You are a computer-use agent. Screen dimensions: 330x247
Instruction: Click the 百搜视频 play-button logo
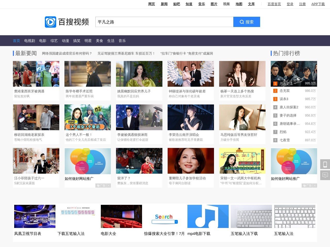point(51,22)
